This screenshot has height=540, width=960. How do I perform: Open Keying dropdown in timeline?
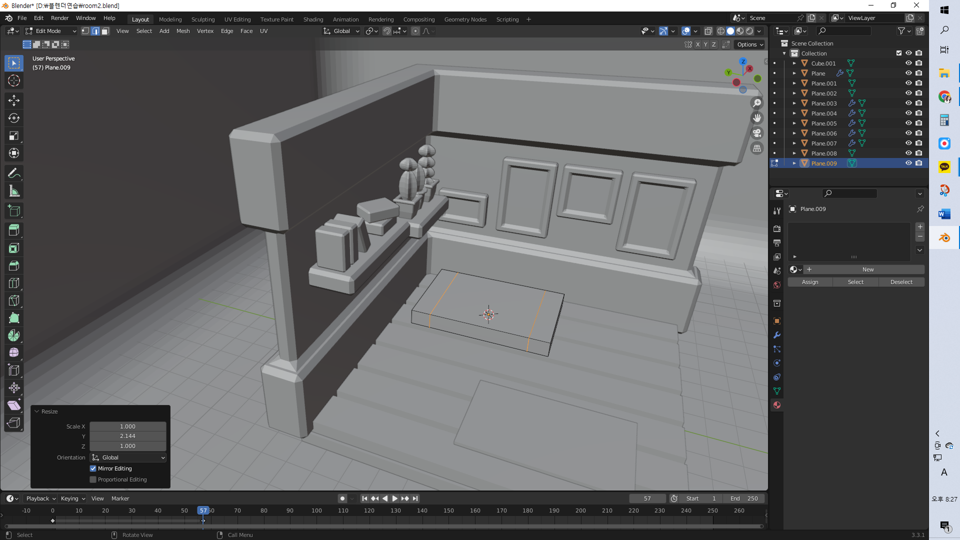[73, 498]
